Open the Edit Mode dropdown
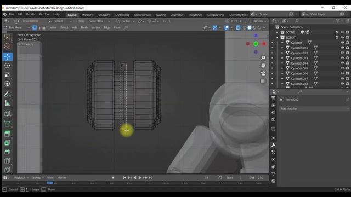The image size is (351, 197). click(17, 28)
